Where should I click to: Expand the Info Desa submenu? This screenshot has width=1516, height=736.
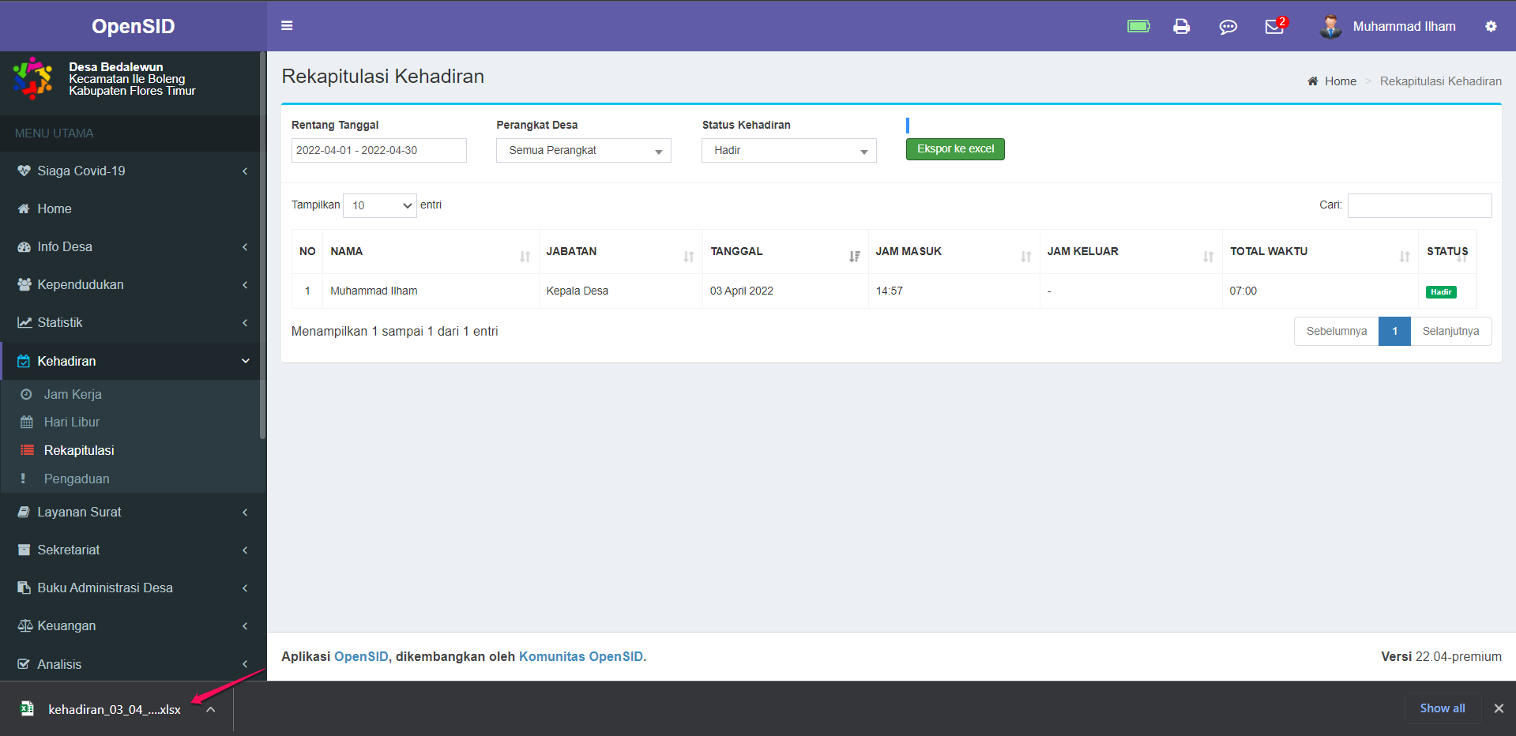245,246
